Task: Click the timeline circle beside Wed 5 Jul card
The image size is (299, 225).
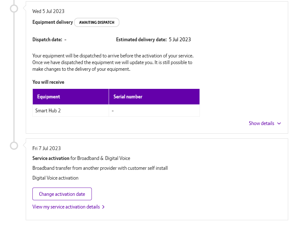Action: 14,8
